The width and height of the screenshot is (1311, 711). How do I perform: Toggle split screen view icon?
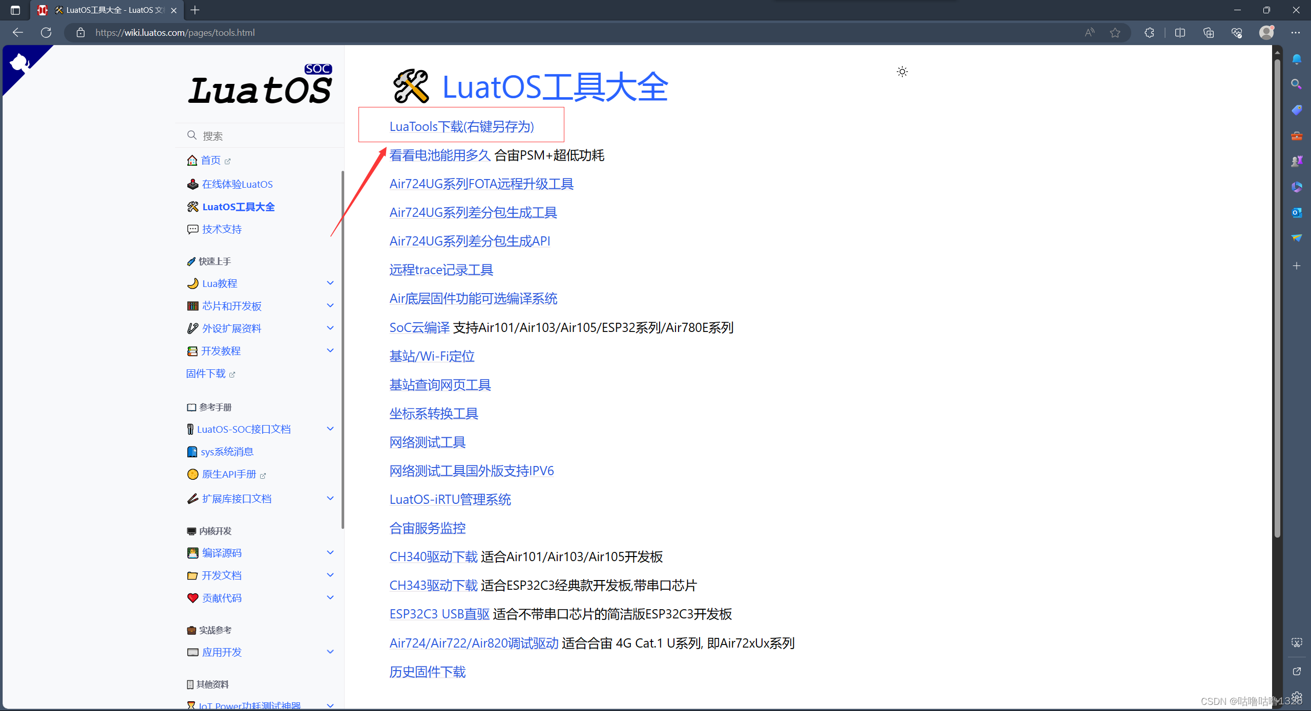point(1180,33)
